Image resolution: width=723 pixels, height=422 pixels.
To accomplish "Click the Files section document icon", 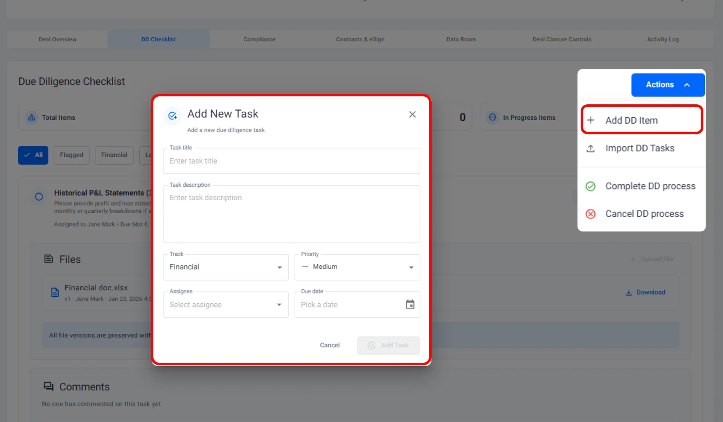I will pyautogui.click(x=48, y=259).
